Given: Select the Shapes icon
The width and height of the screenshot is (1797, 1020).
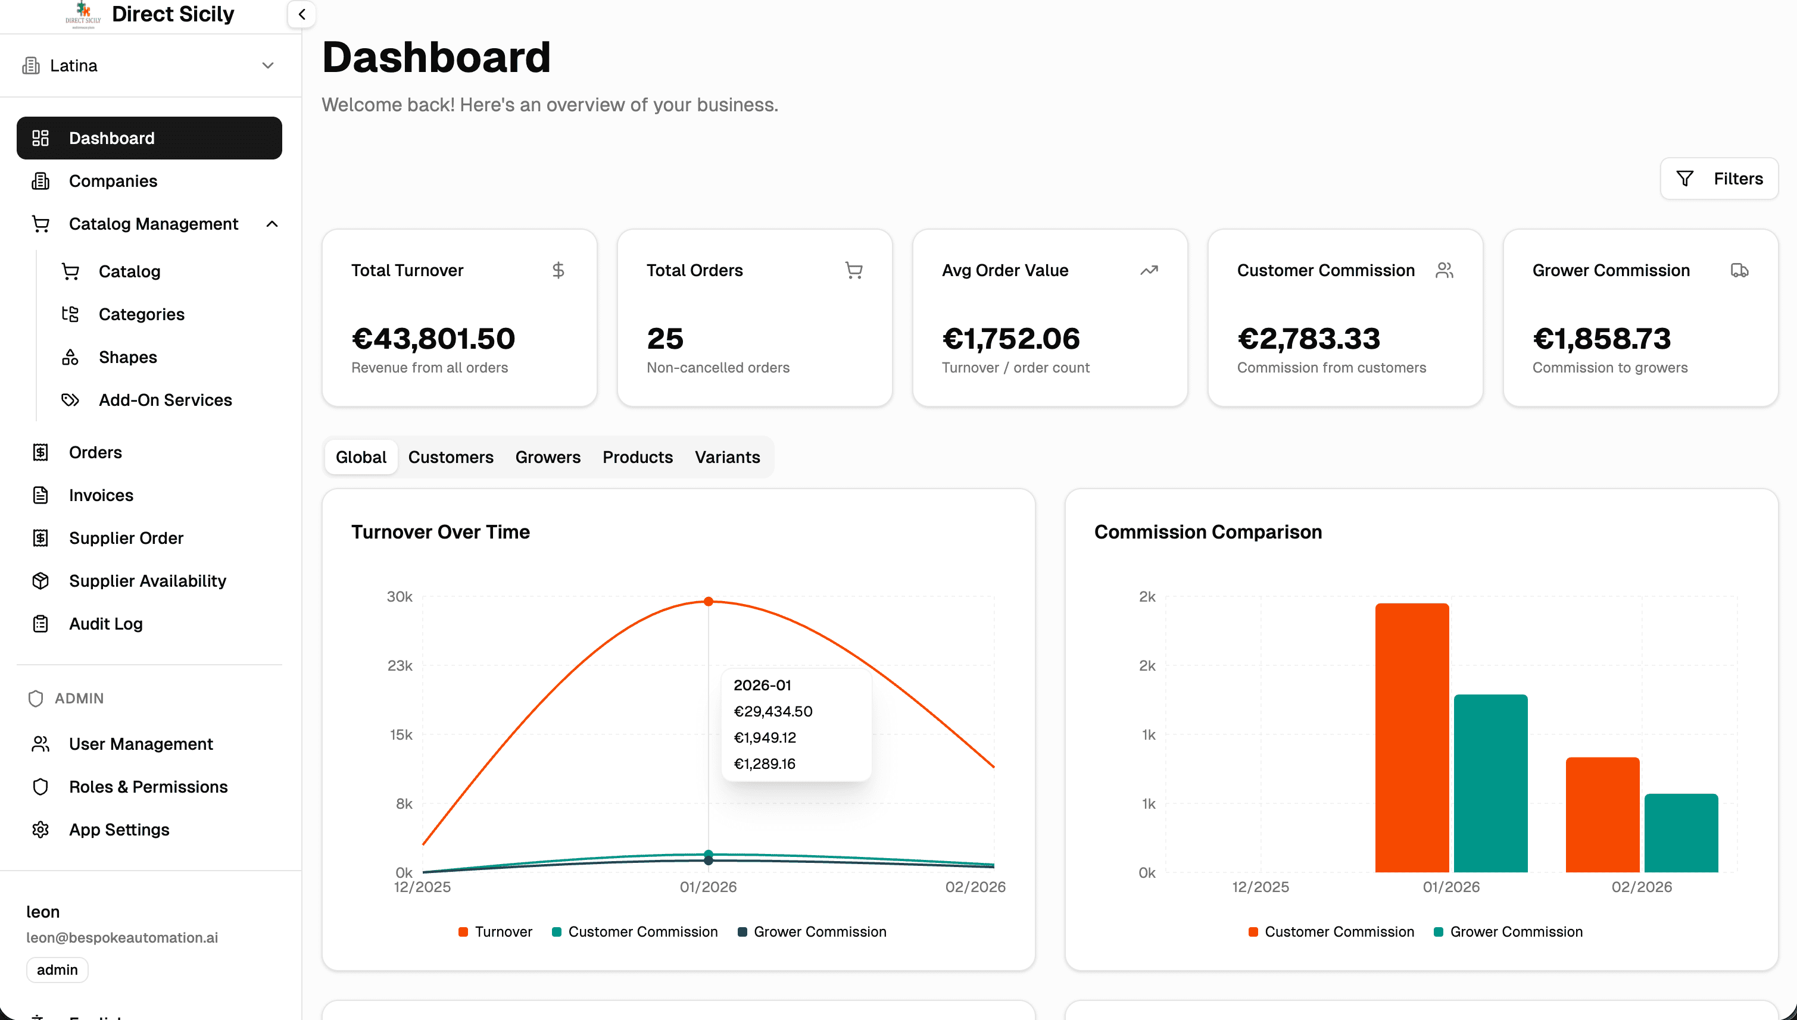Looking at the screenshot, I should coord(70,356).
